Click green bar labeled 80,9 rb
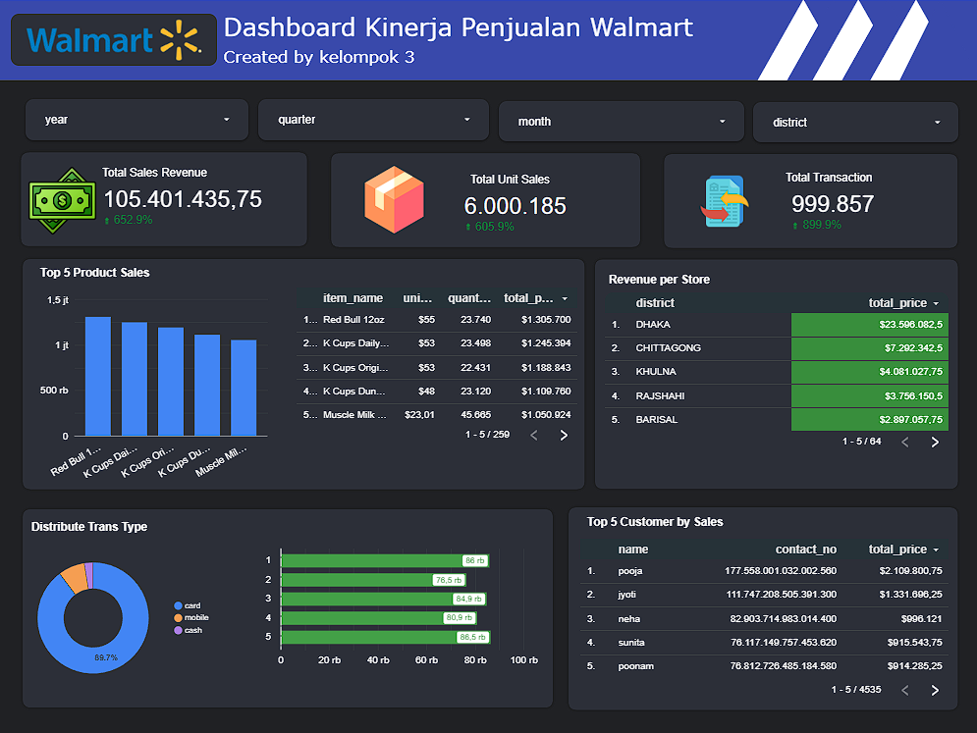The width and height of the screenshot is (977, 733). pyautogui.click(x=379, y=618)
